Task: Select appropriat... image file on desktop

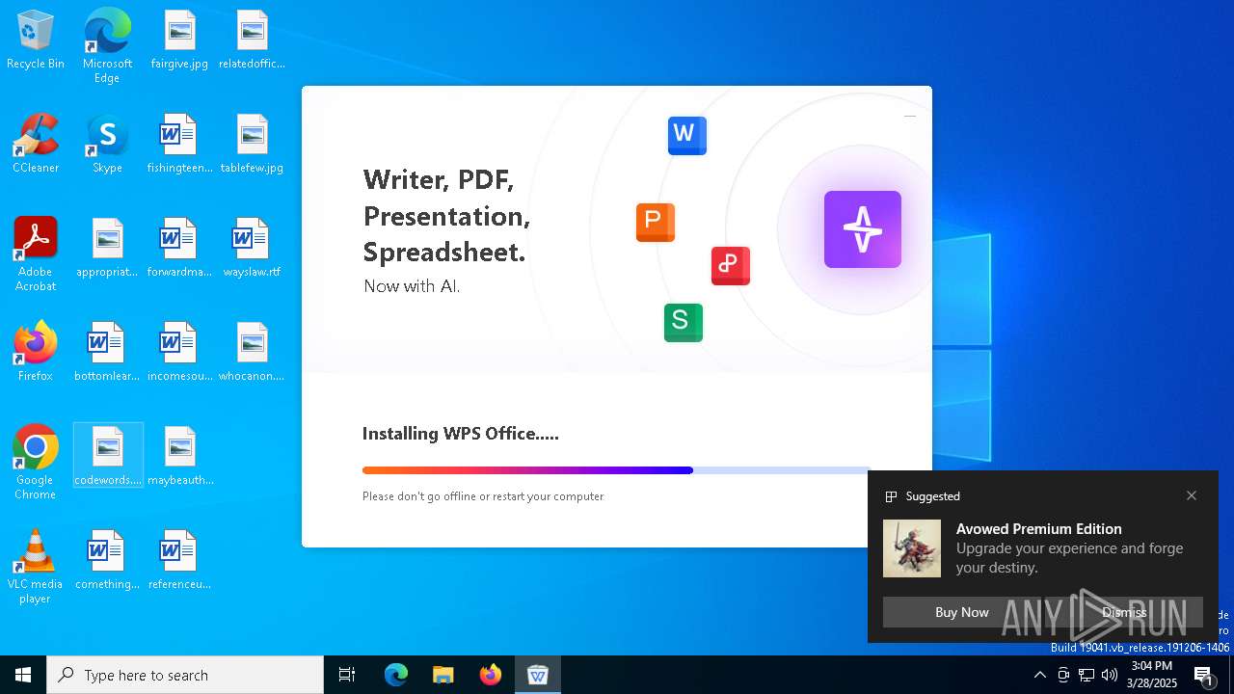Action: pos(107,249)
